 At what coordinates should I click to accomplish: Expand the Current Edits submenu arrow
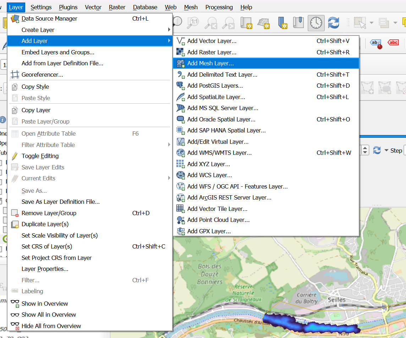click(x=169, y=178)
